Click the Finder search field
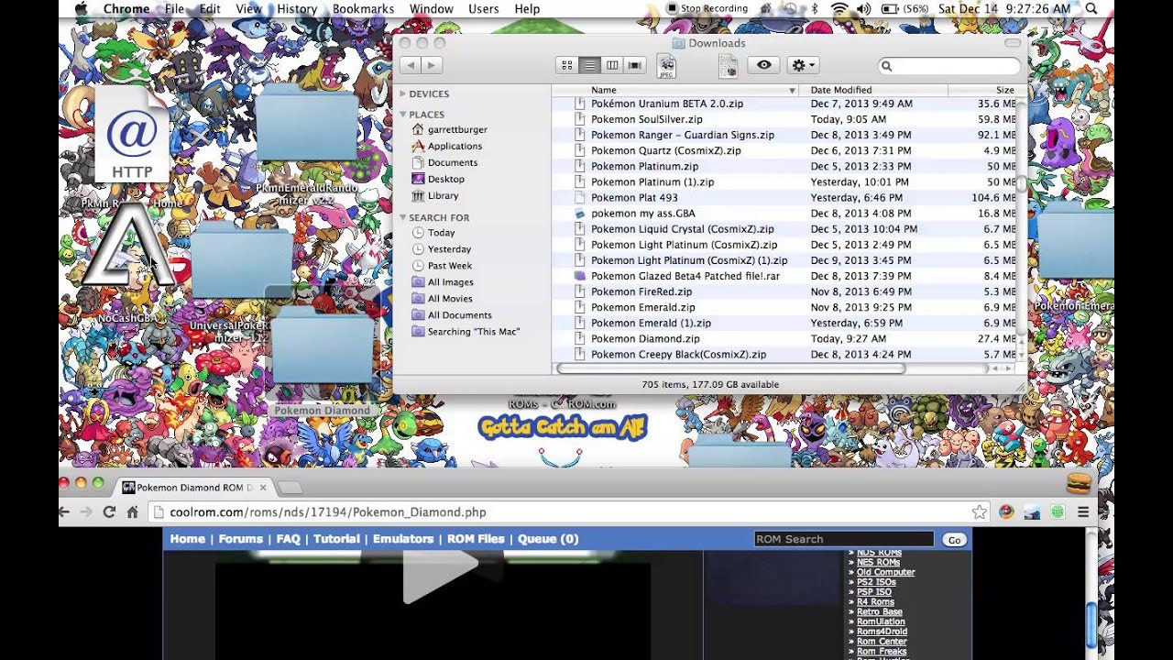The height and width of the screenshot is (660, 1173). point(949,66)
